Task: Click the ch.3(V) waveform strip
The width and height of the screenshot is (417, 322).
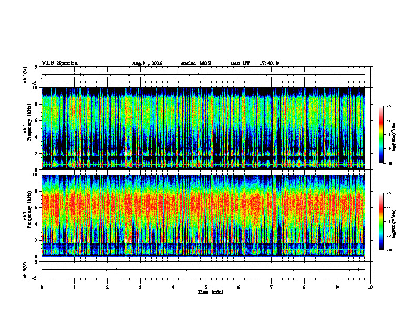Action: pos(206,270)
